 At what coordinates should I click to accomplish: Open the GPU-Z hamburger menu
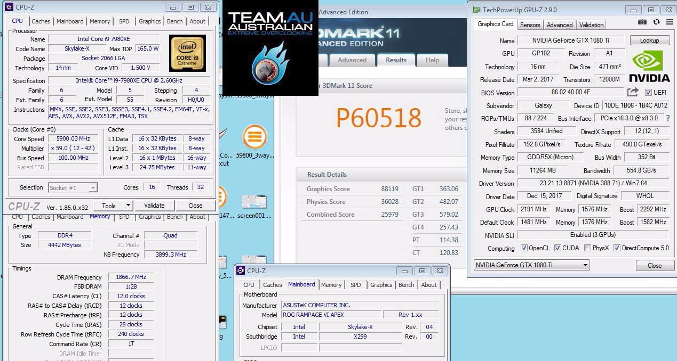670,22
